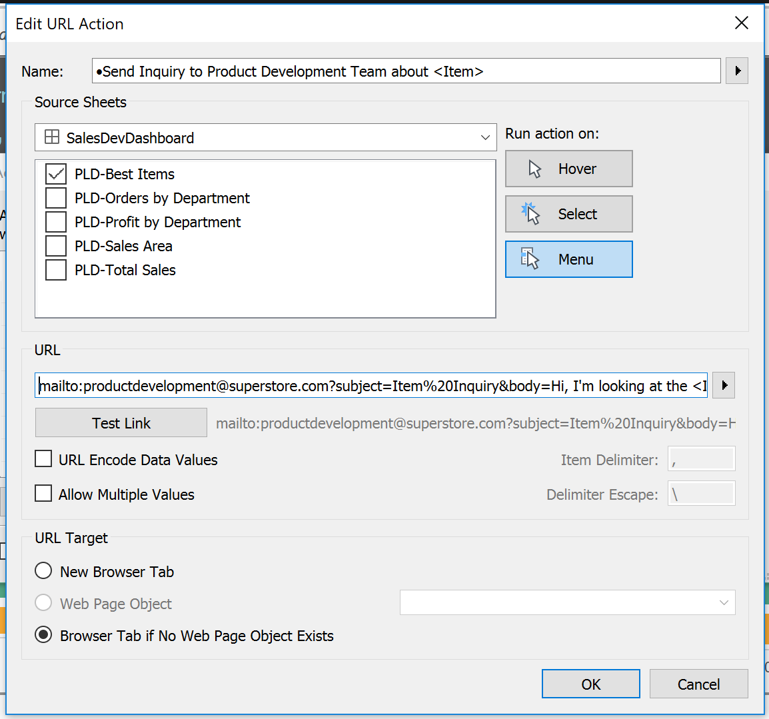Check PLD-Sales Area sheet
Image resolution: width=769 pixels, height=719 pixels.
point(56,246)
